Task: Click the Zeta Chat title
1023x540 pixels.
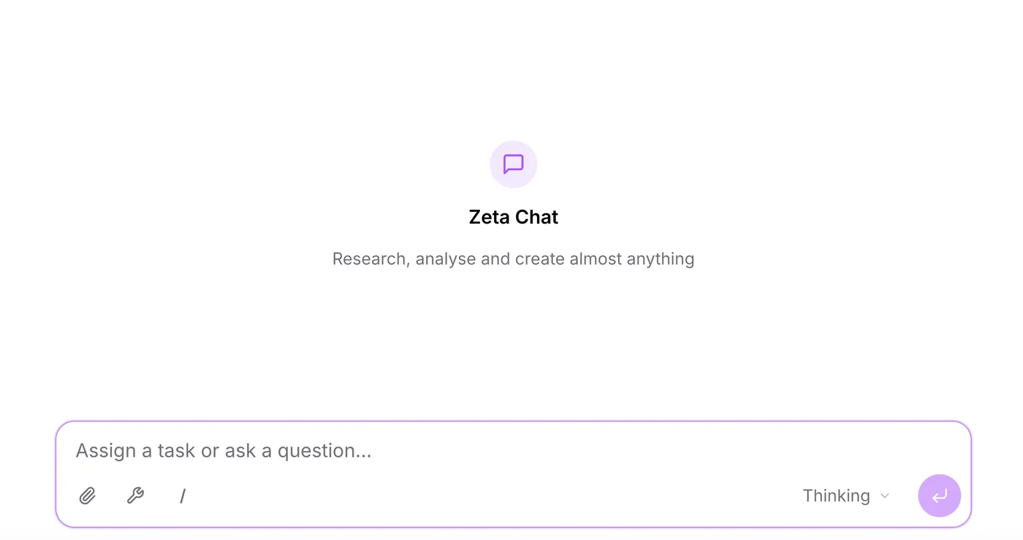Action: (x=513, y=216)
